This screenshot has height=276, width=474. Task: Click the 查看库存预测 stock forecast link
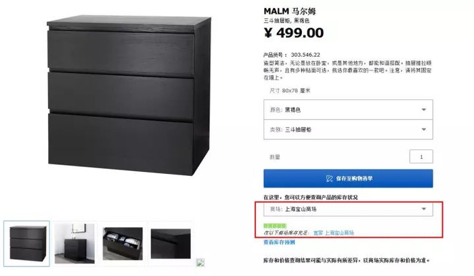coord(279,242)
